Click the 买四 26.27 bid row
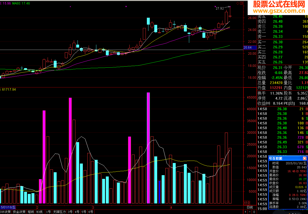Screen dimensions: 308x214 [x=282, y=57]
